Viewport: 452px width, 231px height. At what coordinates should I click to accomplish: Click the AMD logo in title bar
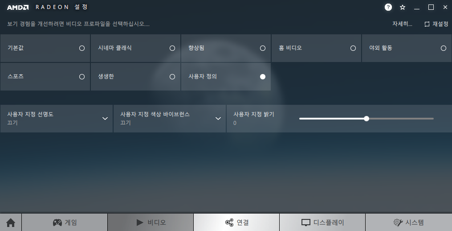[x=18, y=8]
